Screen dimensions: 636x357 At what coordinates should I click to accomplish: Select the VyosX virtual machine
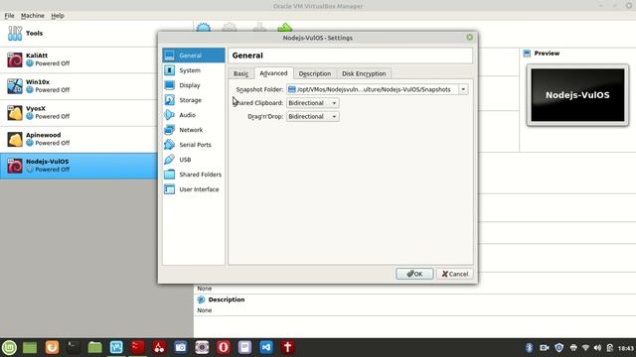(79, 112)
